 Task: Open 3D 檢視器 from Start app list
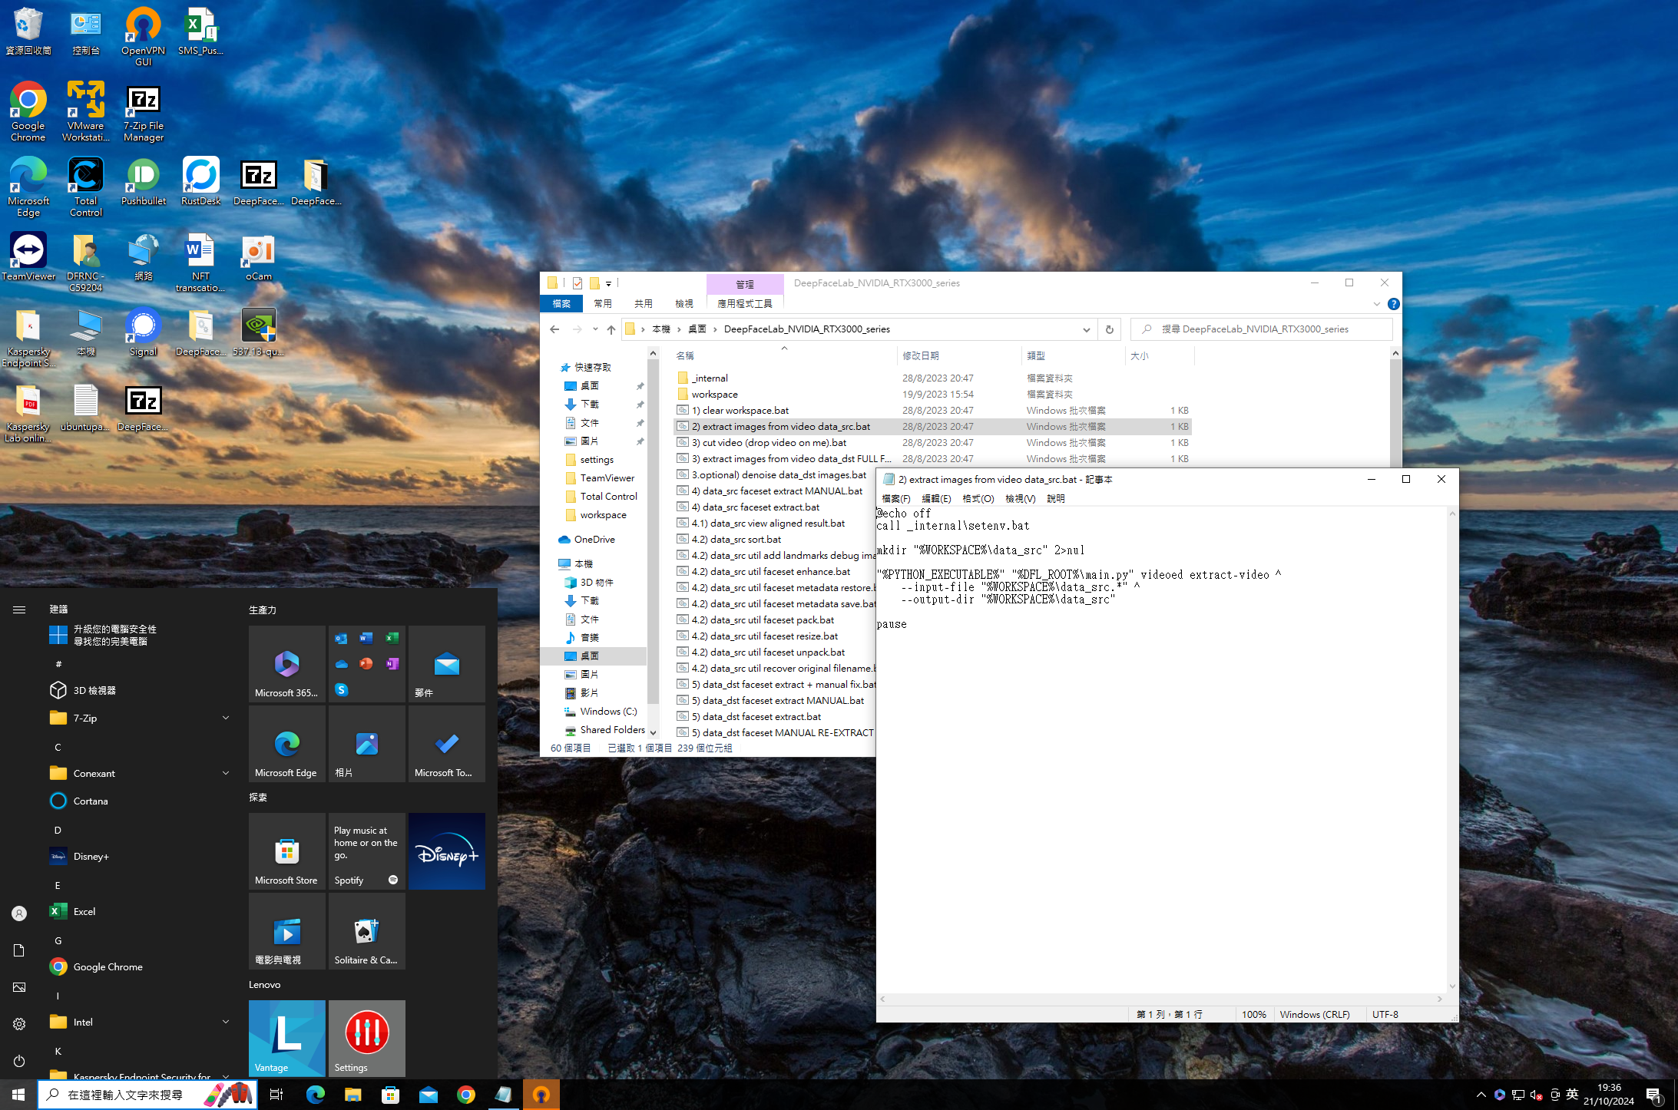pos(138,690)
